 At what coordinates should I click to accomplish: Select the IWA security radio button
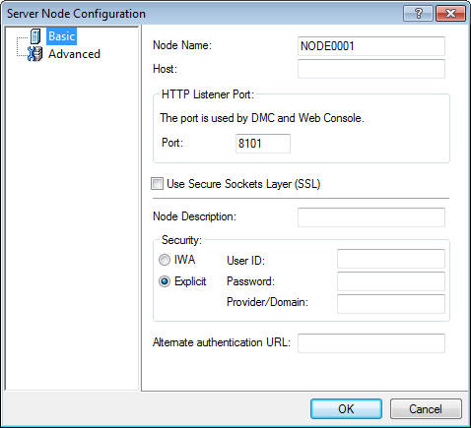pyautogui.click(x=165, y=260)
